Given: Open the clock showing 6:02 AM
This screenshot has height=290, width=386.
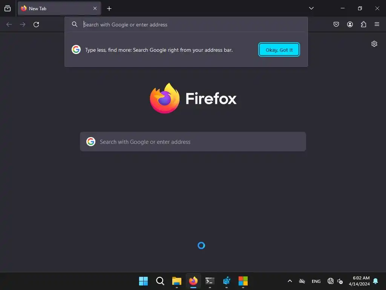Looking at the screenshot, I should [359, 281].
